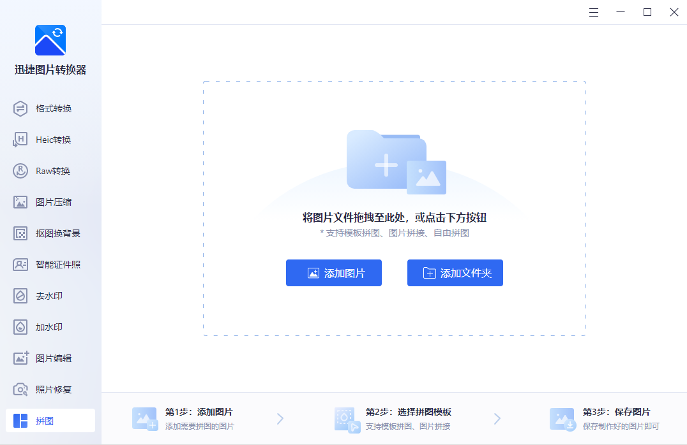This screenshot has height=445, width=687.
Task: Open the hamburger menu at the top right
Action: click(x=593, y=12)
